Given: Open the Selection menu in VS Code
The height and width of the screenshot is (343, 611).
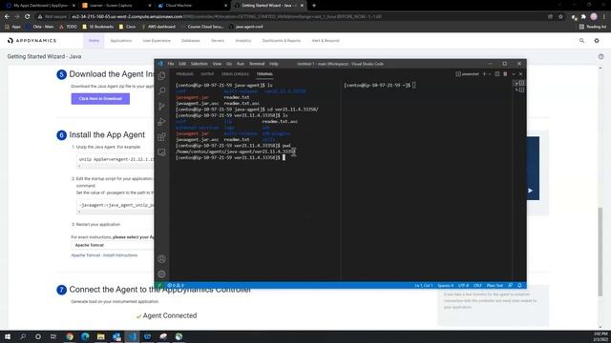Looking at the screenshot, I should (x=200, y=64).
